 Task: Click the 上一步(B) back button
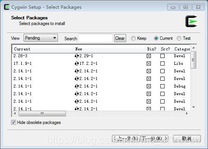[126, 139]
